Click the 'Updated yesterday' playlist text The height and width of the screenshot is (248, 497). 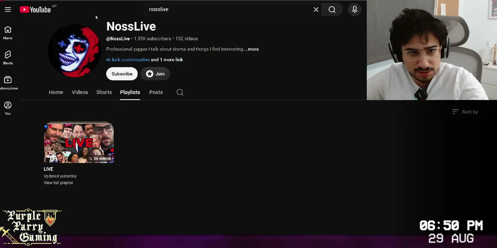click(60, 176)
